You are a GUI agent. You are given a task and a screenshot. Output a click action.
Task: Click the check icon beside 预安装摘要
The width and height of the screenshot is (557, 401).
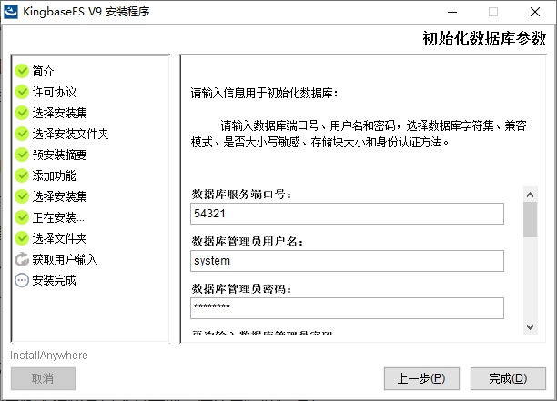[22, 155]
